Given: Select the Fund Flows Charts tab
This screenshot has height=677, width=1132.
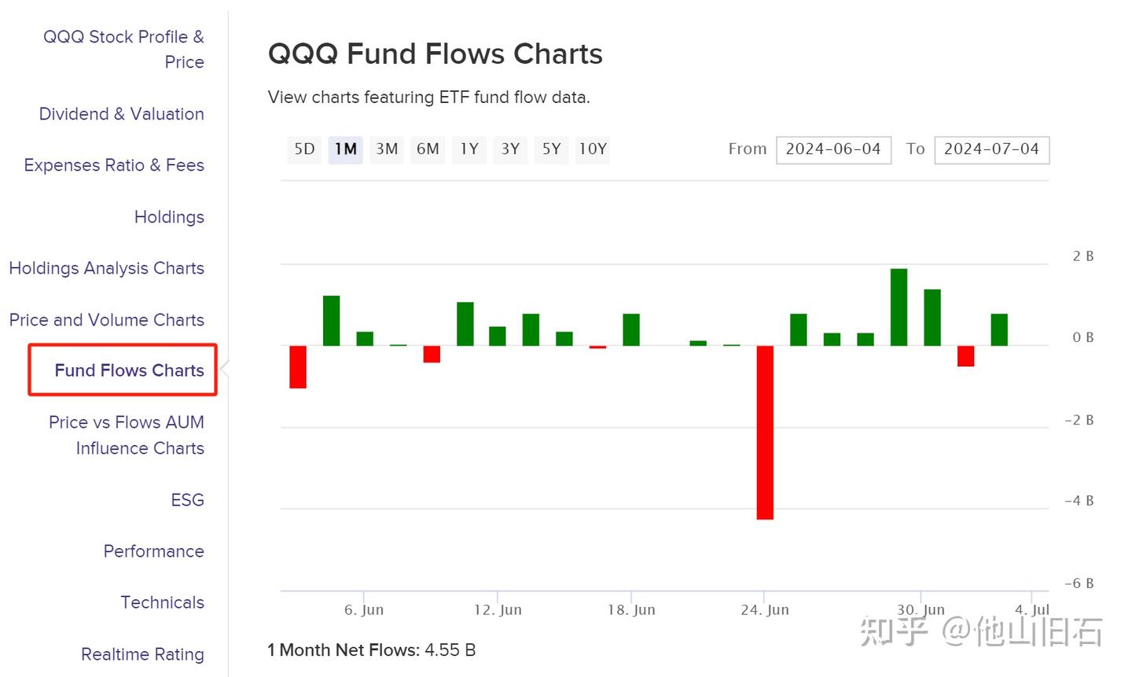Looking at the screenshot, I should (129, 370).
